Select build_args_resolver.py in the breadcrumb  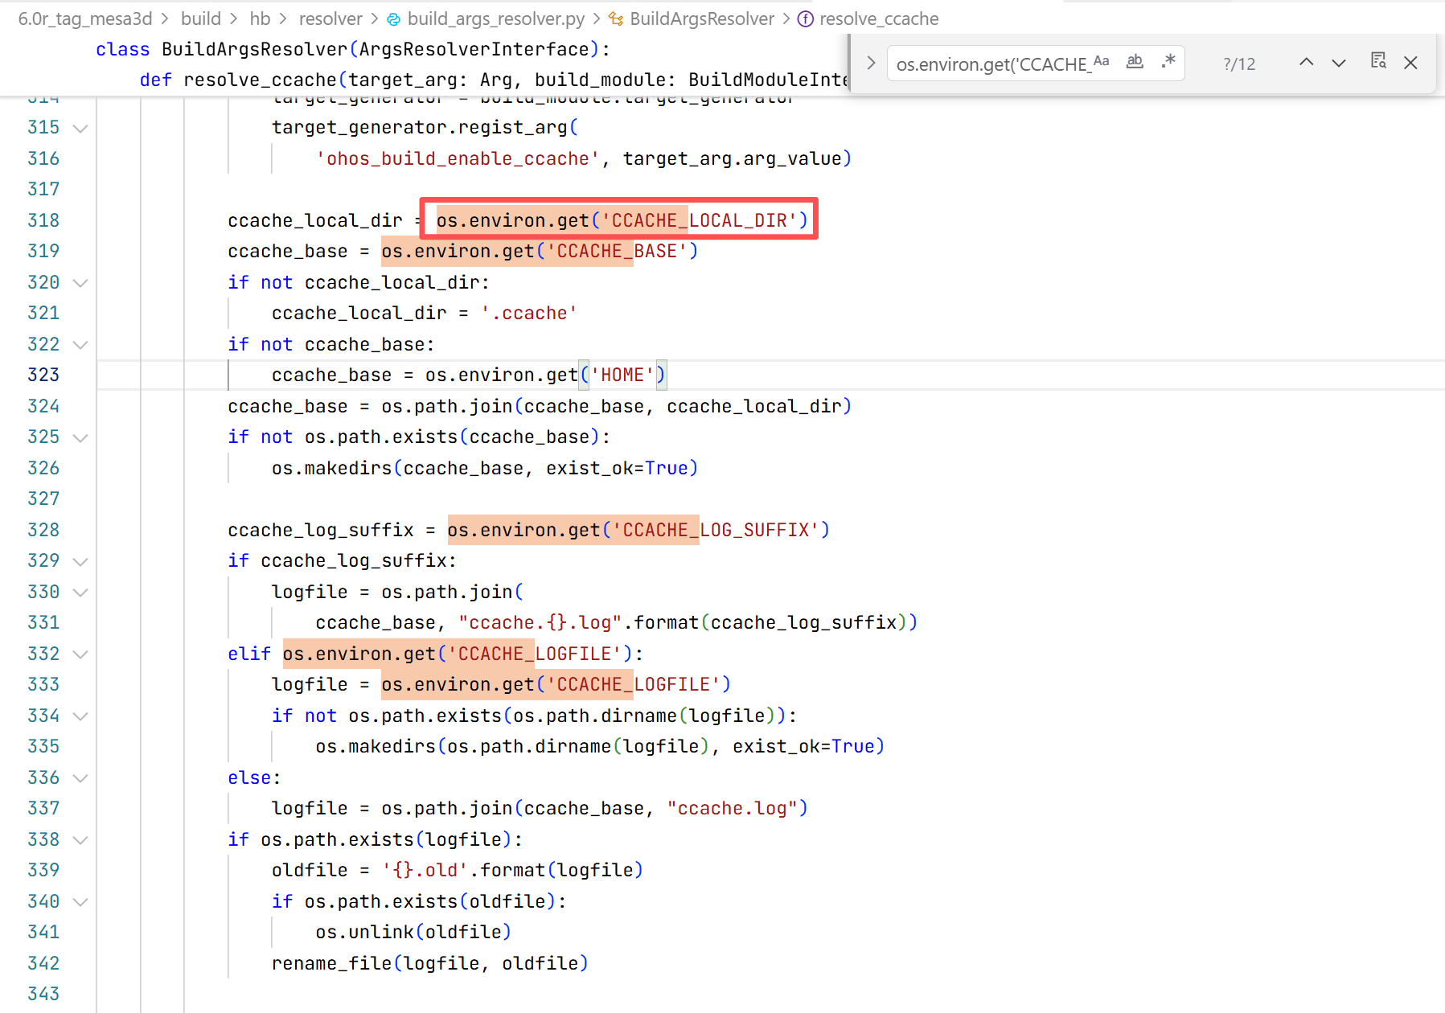click(496, 18)
